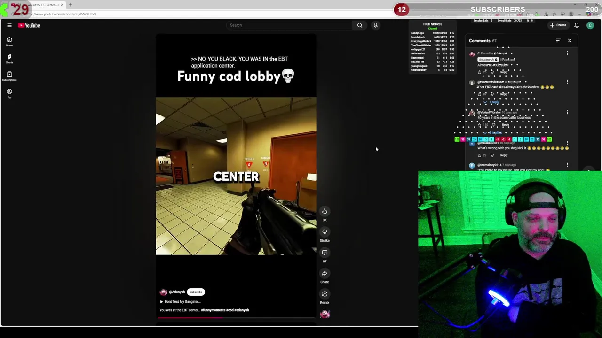Open Home in the left sidebar
Screen dimensions: 602x338
pos(9,41)
